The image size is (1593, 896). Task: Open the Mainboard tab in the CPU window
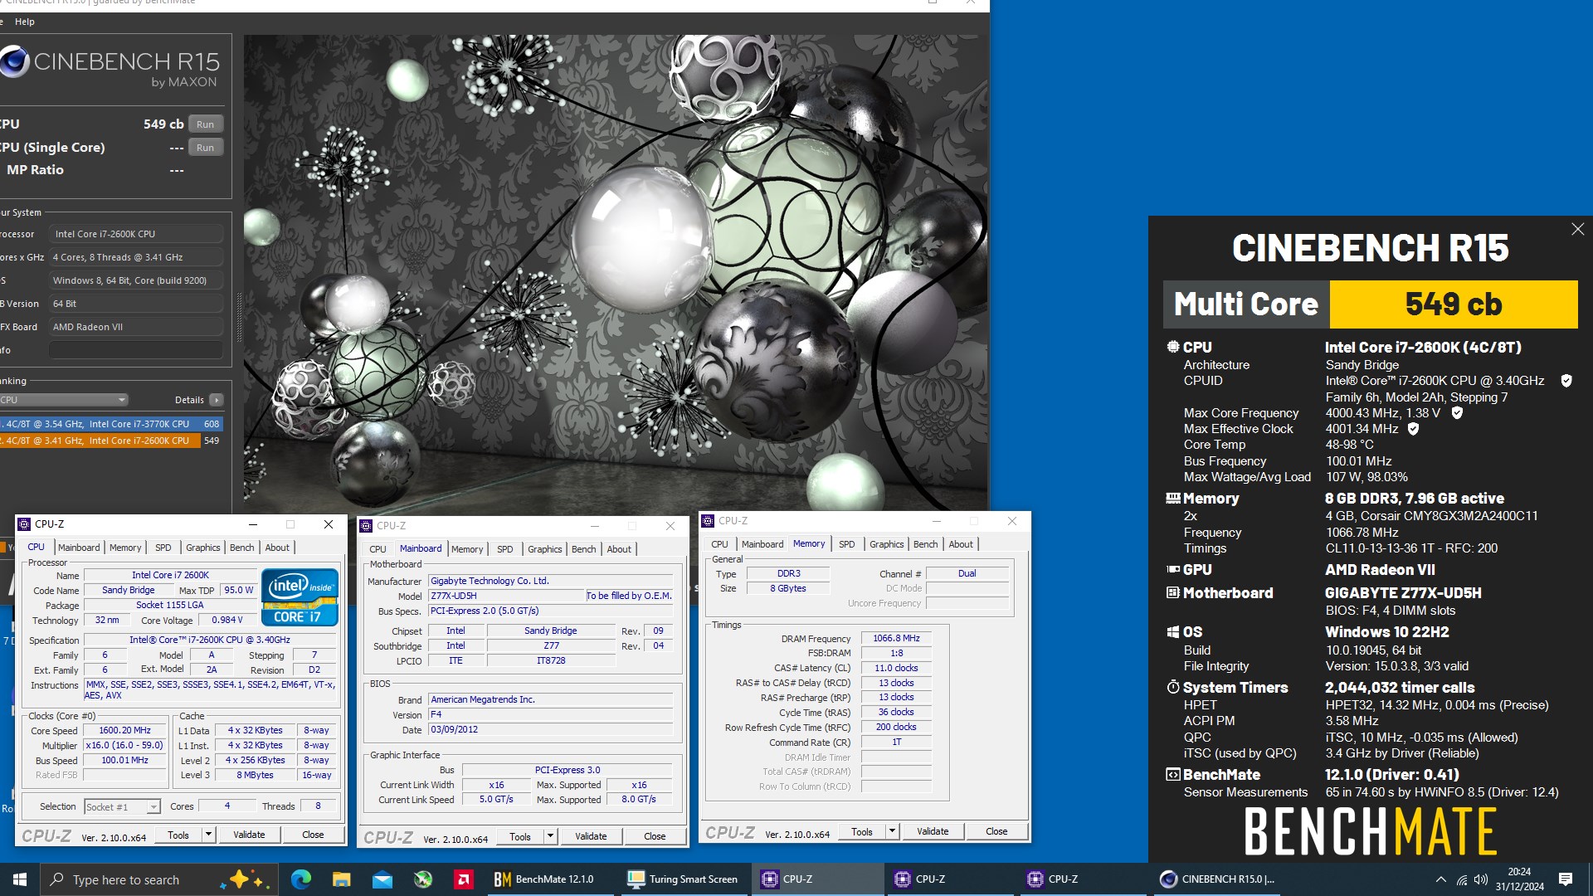pos(79,548)
